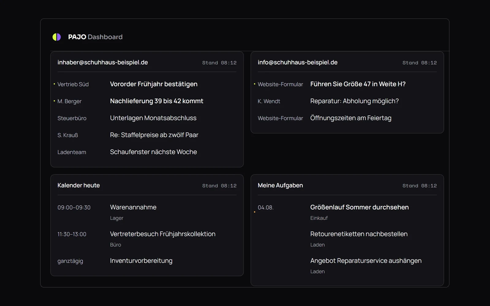
Task: Click the 'Meine Aufgaben' heading
Action: tap(280, 185)
